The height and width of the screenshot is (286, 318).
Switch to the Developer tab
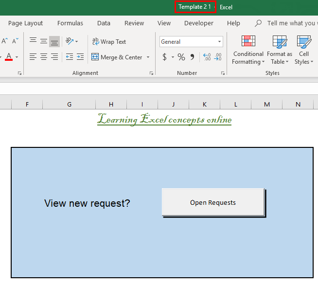[x=198, y=23]
